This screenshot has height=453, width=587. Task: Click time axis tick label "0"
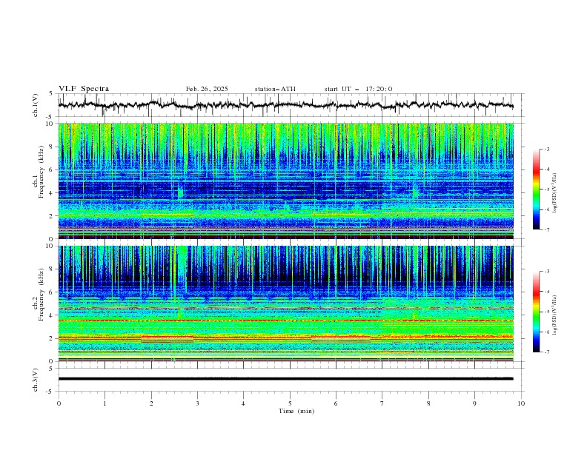point(59,403)
